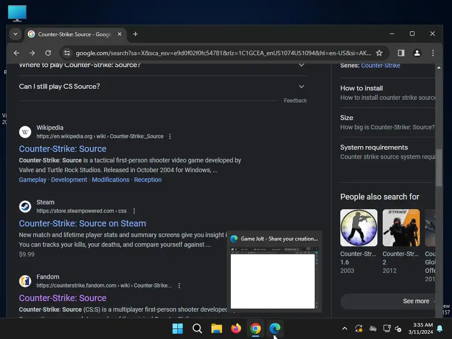This screenshot has height=339, width=452.
Task: Open Wikipedia's Counter-Strike: Source link
Action: point(63,149)
